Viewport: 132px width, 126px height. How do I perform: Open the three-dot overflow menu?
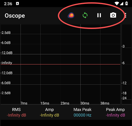pos(126,15)
